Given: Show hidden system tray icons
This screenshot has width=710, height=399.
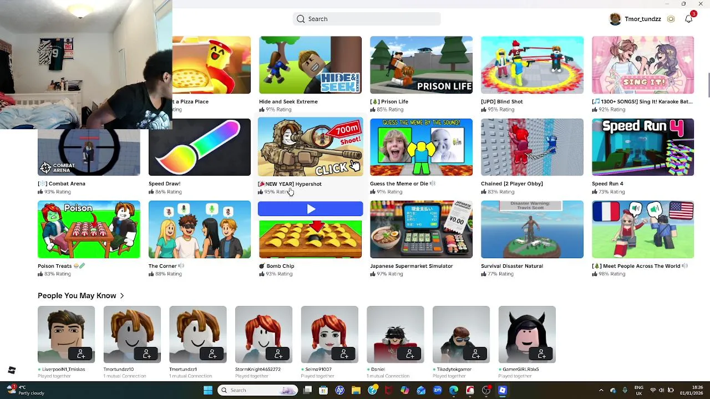Looking at the screenshot, I should [x=601, y=390].
